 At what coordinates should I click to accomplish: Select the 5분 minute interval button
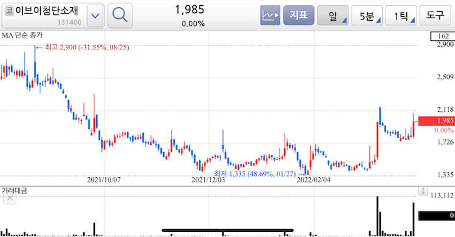pyautogui.click(x=367, y=16)
